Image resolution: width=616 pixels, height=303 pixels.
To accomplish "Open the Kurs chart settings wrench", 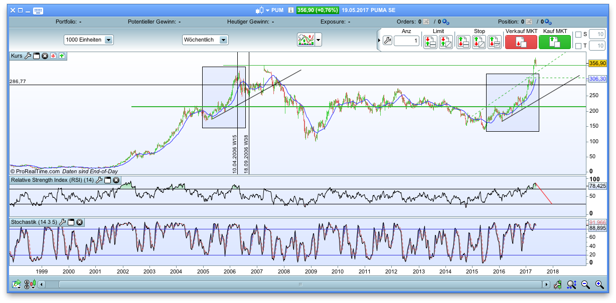I will (28, 56).
